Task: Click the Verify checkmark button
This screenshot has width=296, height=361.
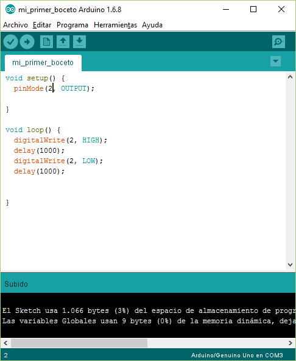Action: 10,41
